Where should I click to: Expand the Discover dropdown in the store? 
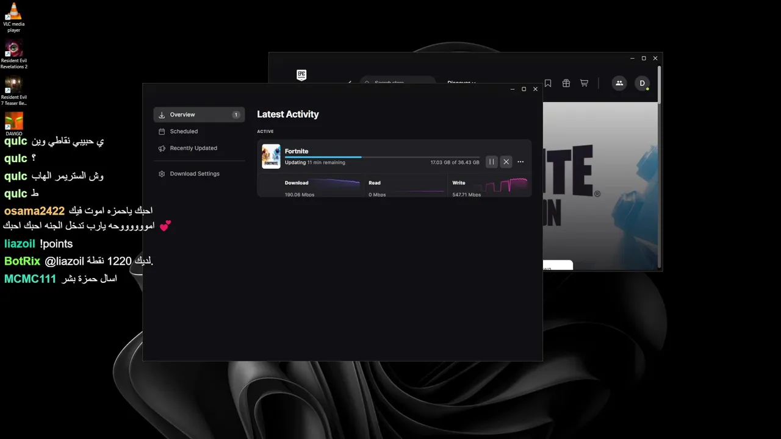tap(461, 82)
